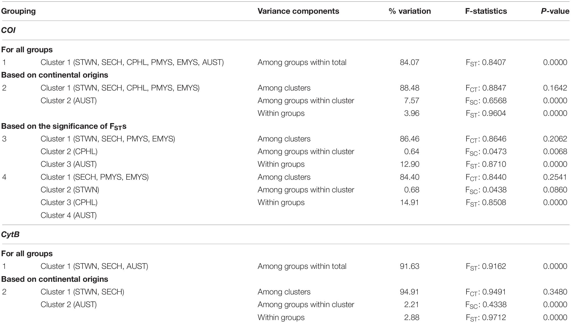Click the % variation value 0.64
571x323 pixels.
tap(412, 152)
